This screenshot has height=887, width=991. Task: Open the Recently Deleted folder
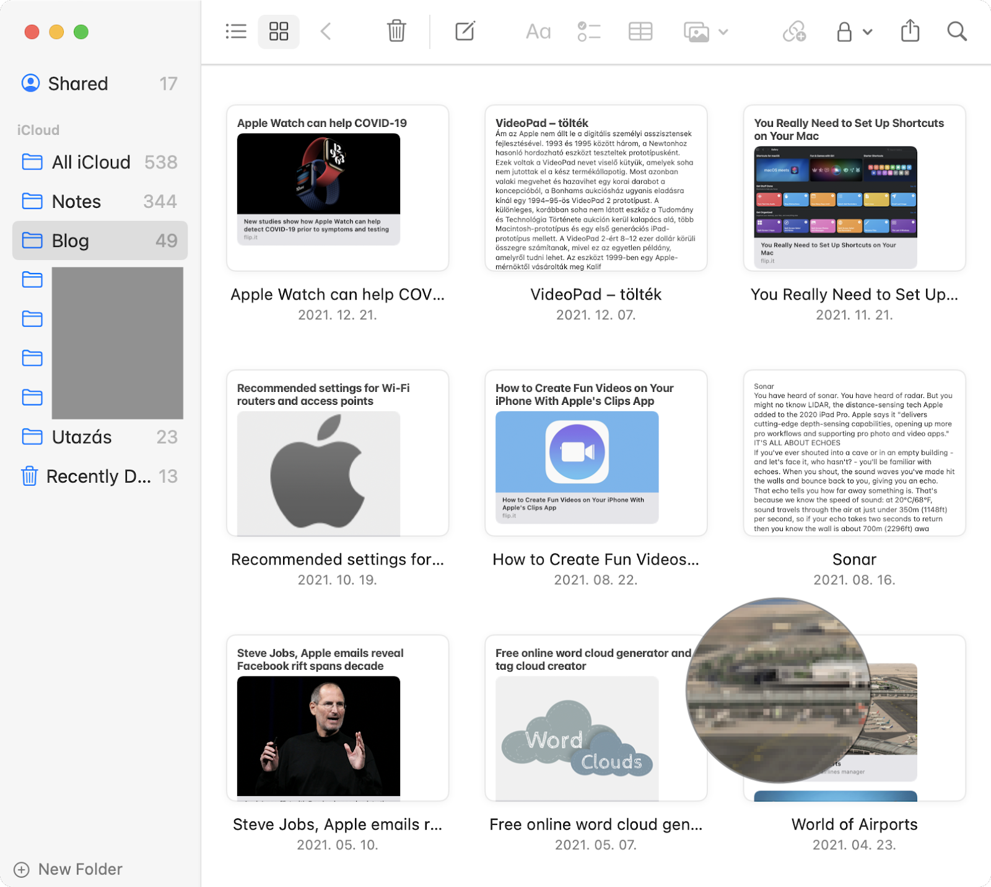tap(100, 476)
